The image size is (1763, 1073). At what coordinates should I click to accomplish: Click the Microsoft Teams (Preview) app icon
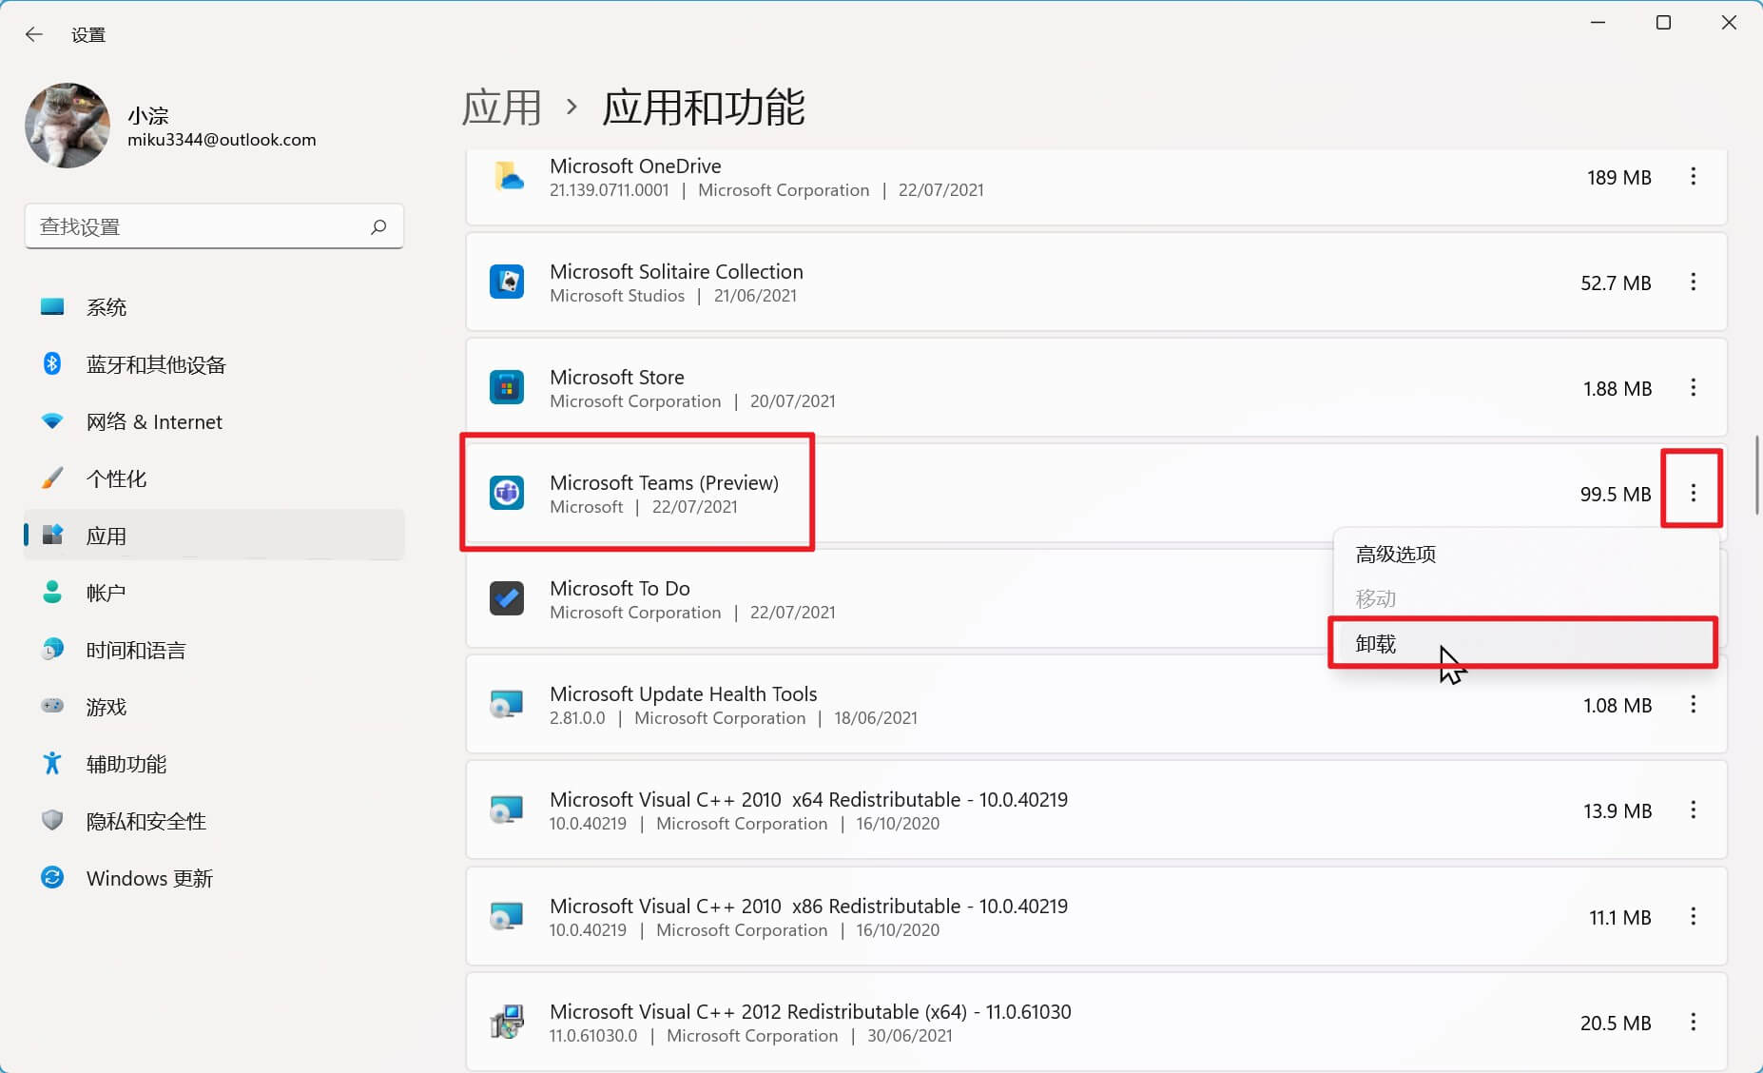tap(507, 493)
